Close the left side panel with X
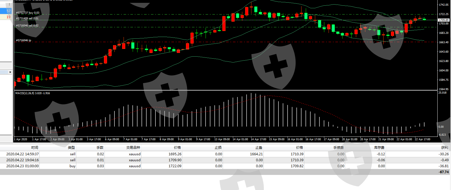Image resolution: width=451 pixels, height=190 pixels. 10,72
